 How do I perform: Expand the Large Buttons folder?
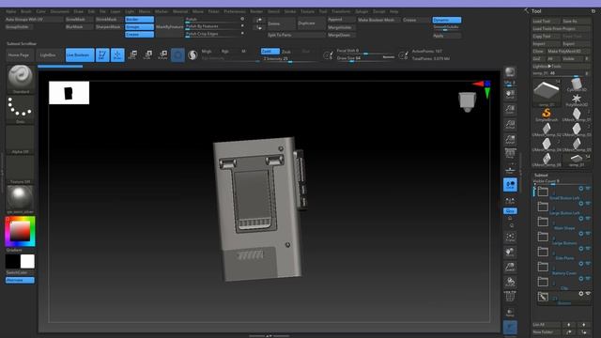(x=543, y=237)
